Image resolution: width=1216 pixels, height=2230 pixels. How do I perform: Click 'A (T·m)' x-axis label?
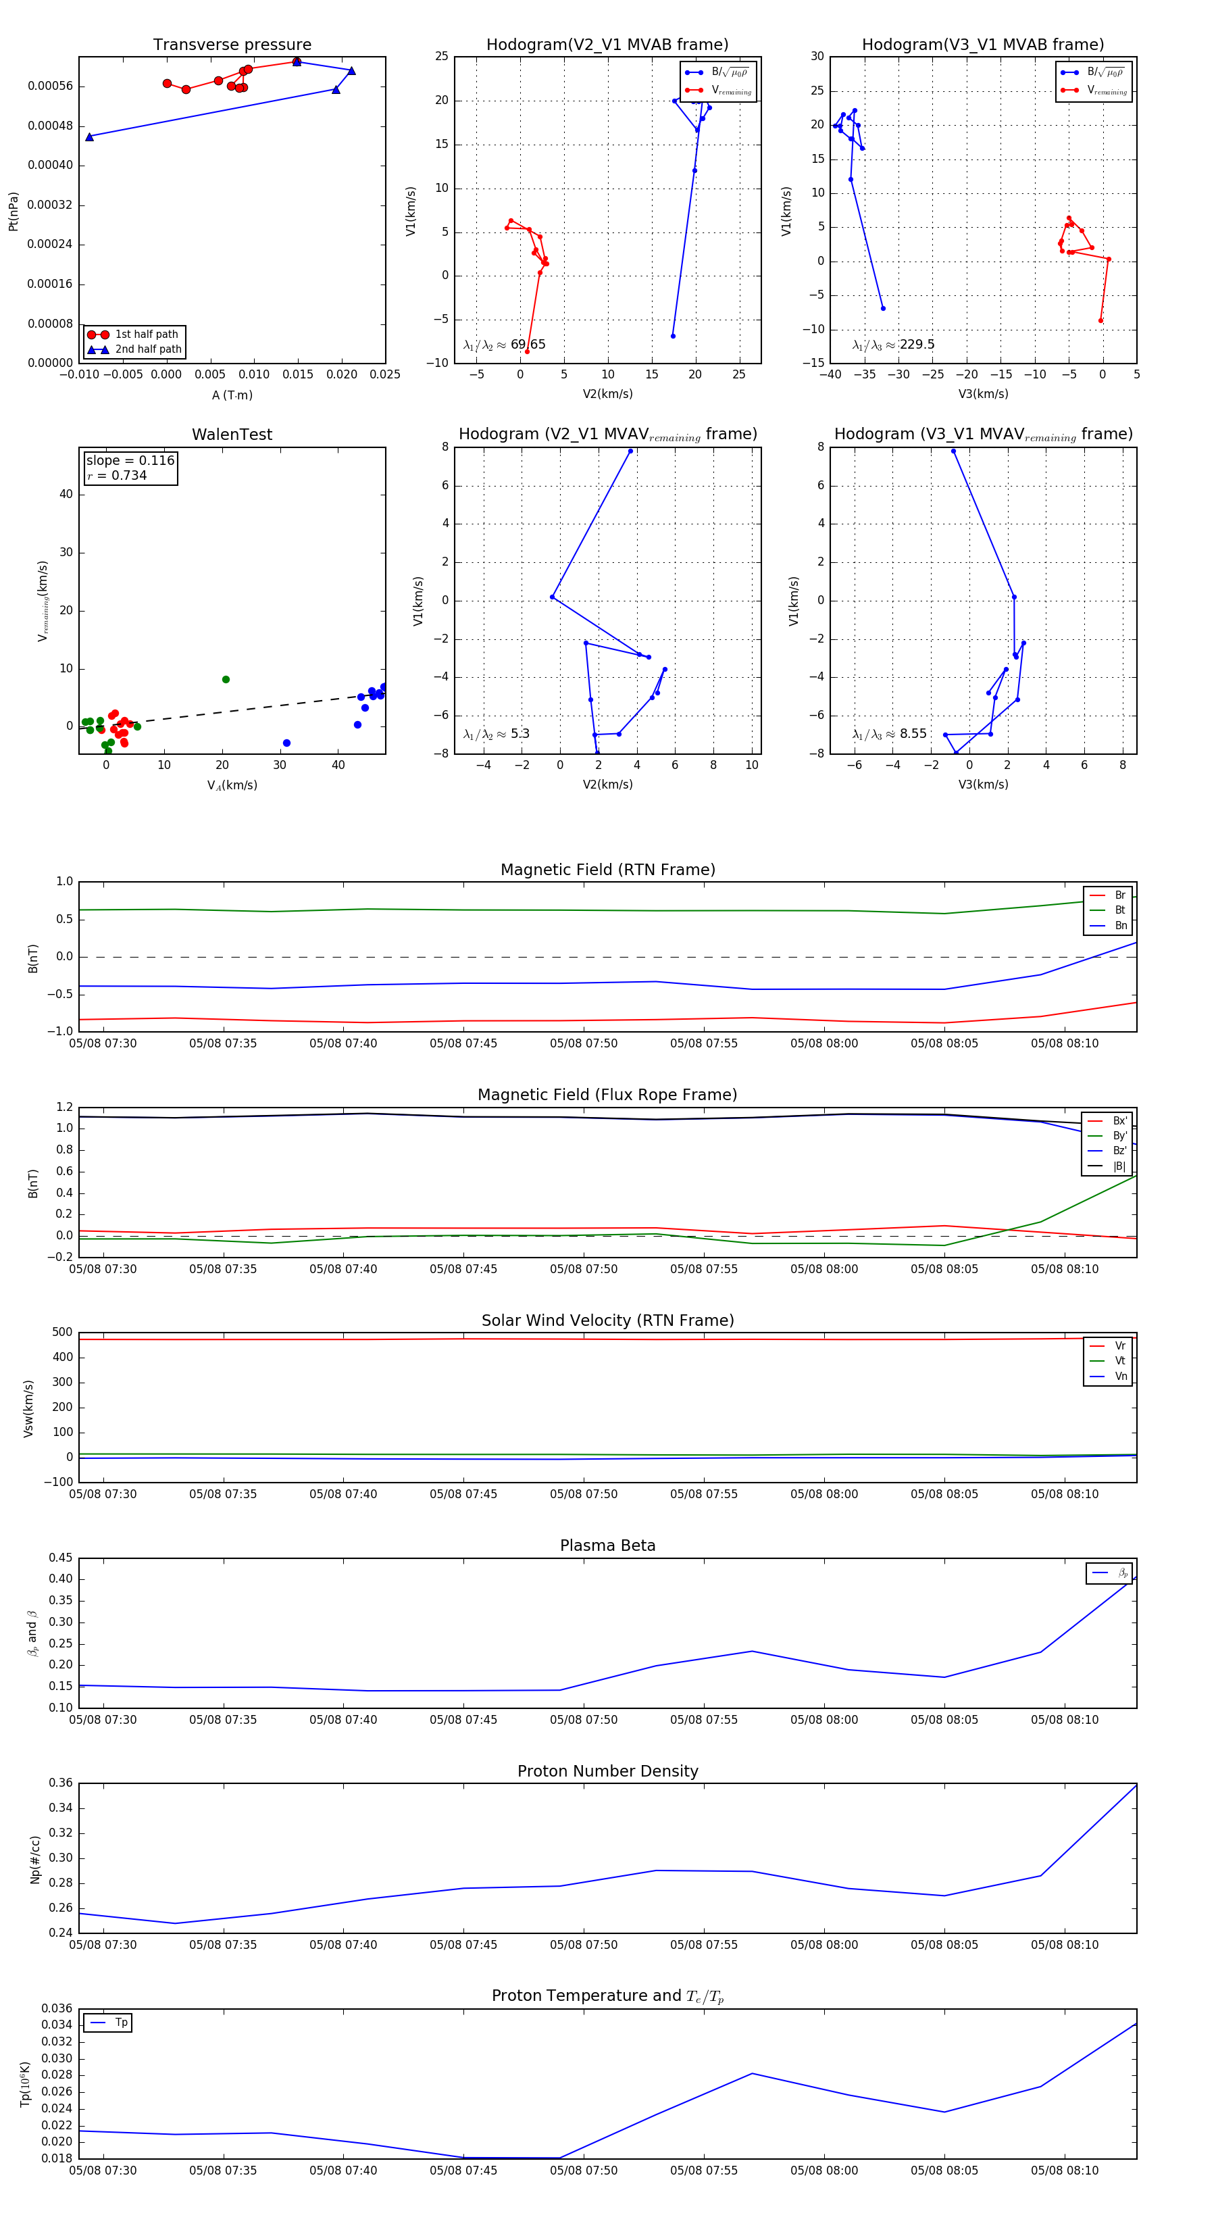pos(232,395)
